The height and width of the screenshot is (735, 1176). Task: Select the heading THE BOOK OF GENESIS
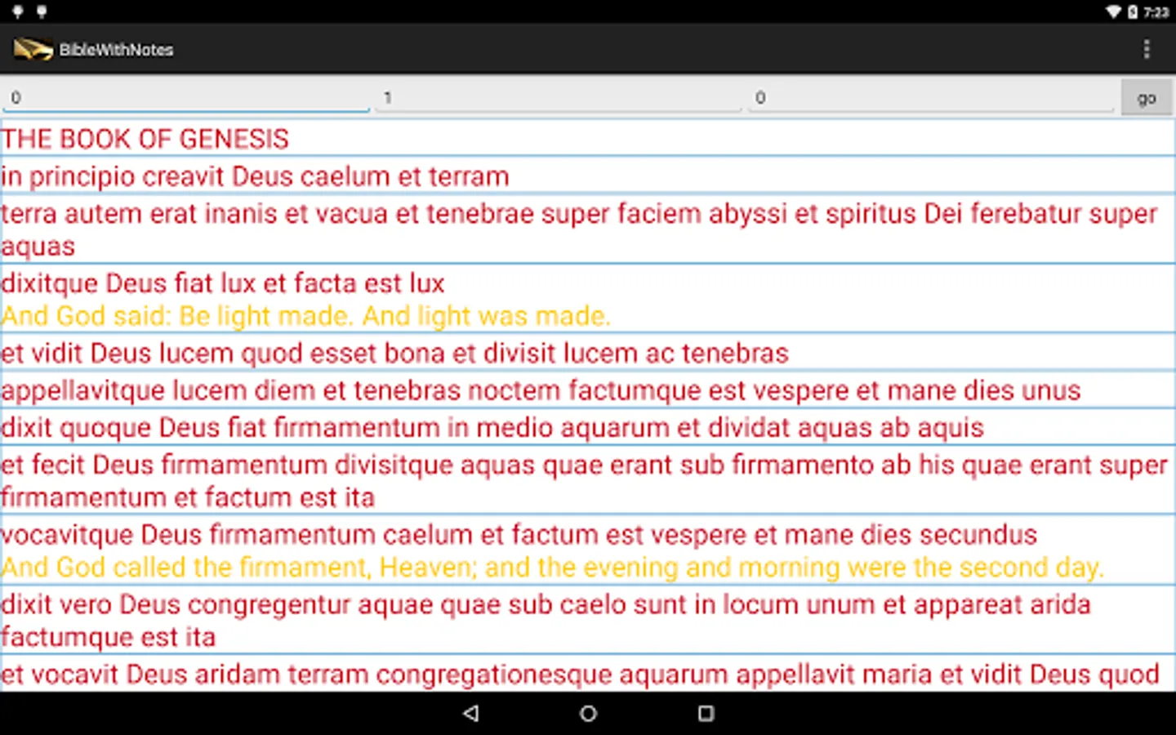[x=145, y=139]
